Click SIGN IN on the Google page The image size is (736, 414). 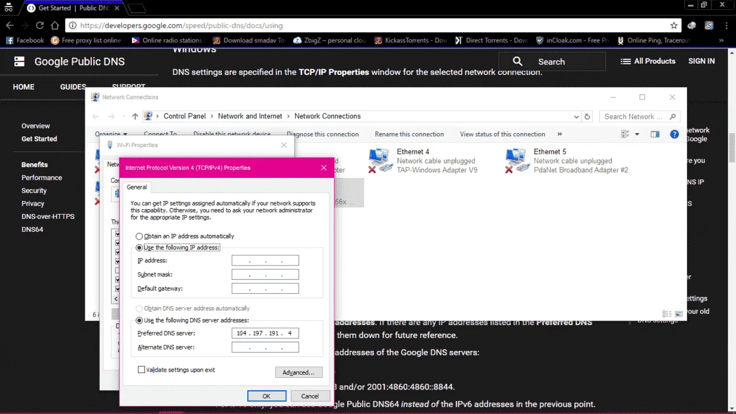coord(702,61)
